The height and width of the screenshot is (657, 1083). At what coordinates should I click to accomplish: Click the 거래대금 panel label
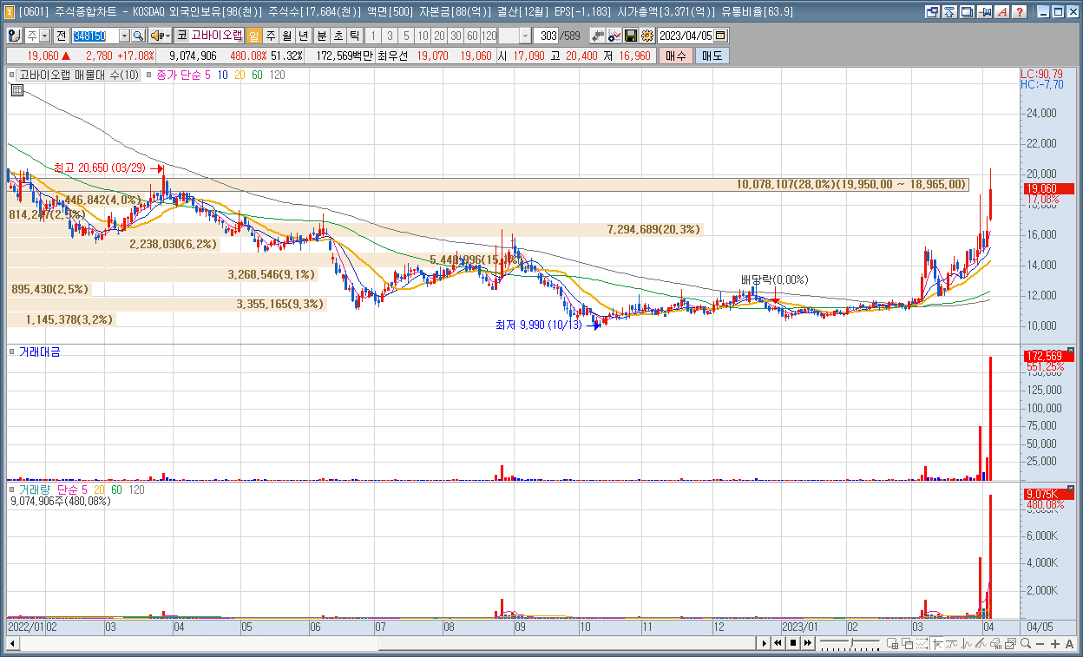point(40,351)
